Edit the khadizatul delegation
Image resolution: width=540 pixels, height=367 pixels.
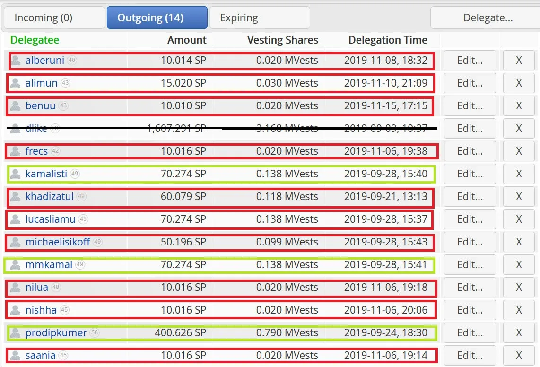pyautogui.click(x=470, y=197)
